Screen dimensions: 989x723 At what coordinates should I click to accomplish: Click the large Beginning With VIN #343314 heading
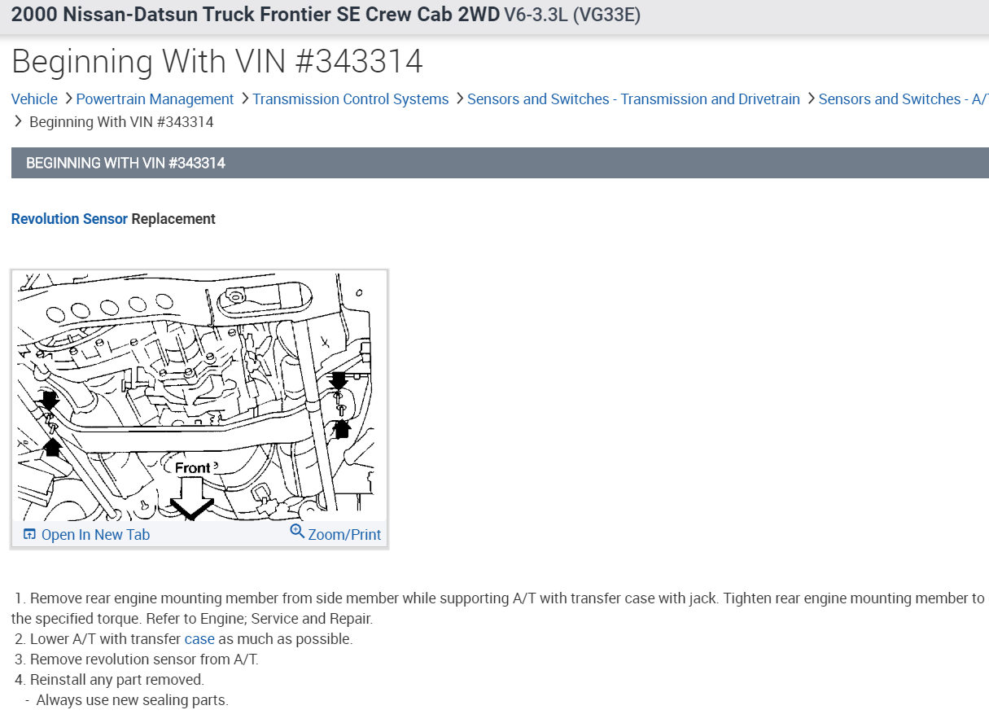coord(217,62)
